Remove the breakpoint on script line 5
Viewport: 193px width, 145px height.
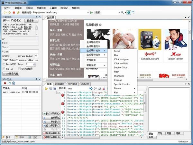(63, 104)
